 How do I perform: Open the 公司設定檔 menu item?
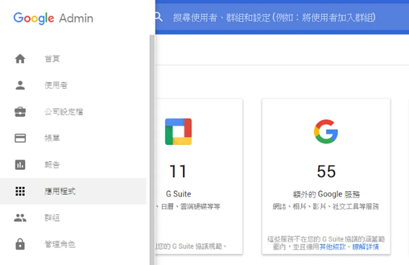(x=73, y=112)
